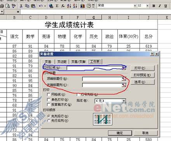Toggle Bold formatting button
The width and height of the screenshot is (171, 141).
[154, 6]
